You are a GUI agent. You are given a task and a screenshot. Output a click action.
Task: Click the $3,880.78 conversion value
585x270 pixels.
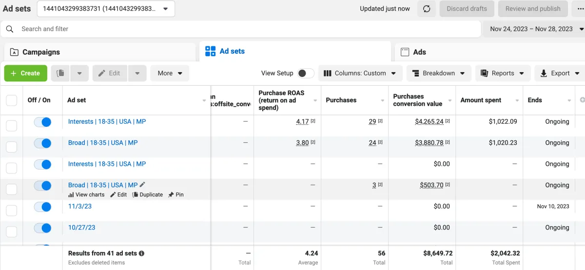(429, 143)
